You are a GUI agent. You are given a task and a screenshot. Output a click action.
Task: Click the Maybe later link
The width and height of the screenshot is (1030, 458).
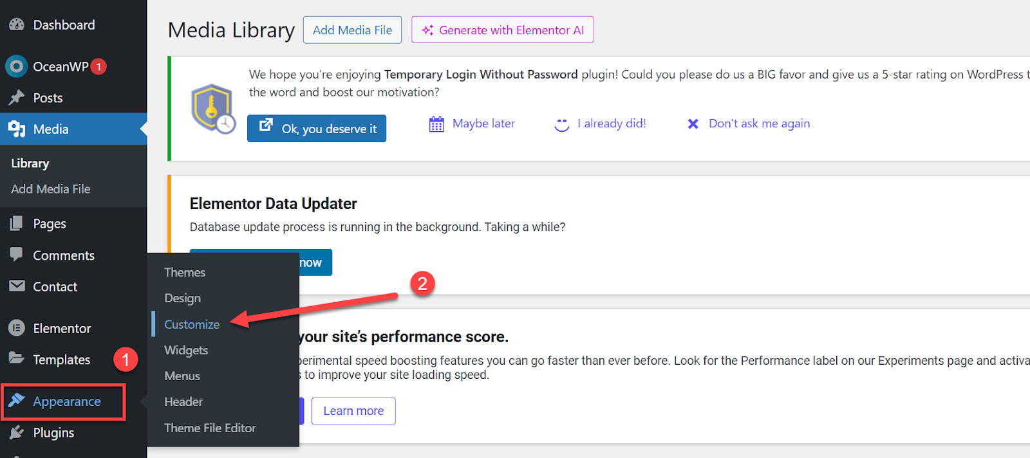tap(483, 124)
